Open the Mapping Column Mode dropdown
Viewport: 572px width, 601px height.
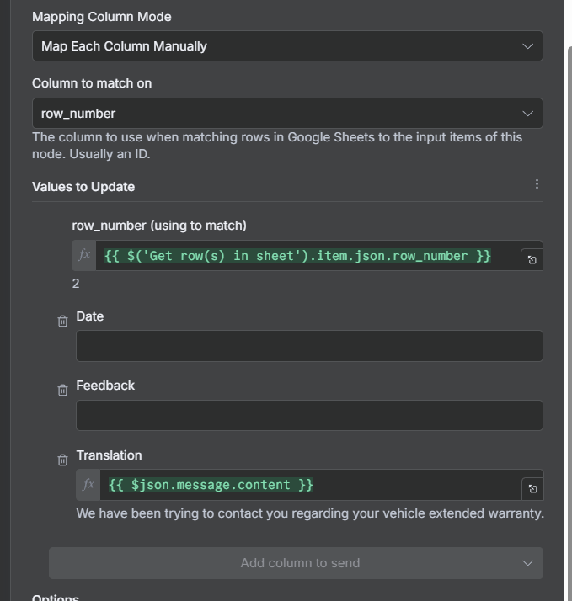tap(287, 46)
